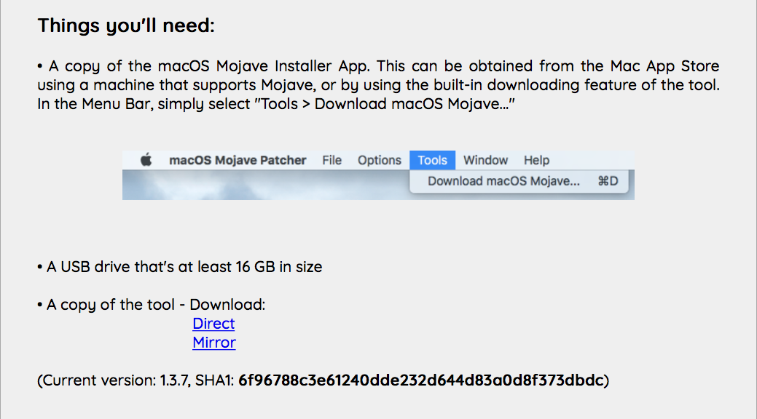Click the Apple logo in menu bar
The height and width of the screenshot is (419, 757).
pos(146,160)
